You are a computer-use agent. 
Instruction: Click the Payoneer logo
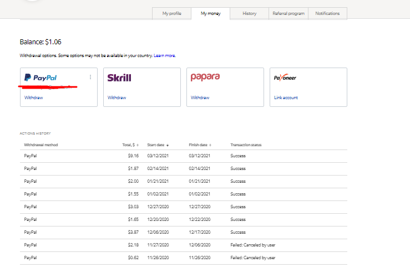tap(285, 78)
